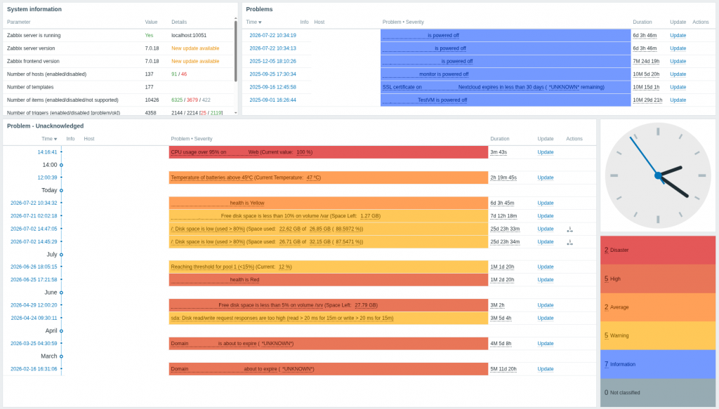Select the Warning severity tile
The image size is (719, 409).
657,336
